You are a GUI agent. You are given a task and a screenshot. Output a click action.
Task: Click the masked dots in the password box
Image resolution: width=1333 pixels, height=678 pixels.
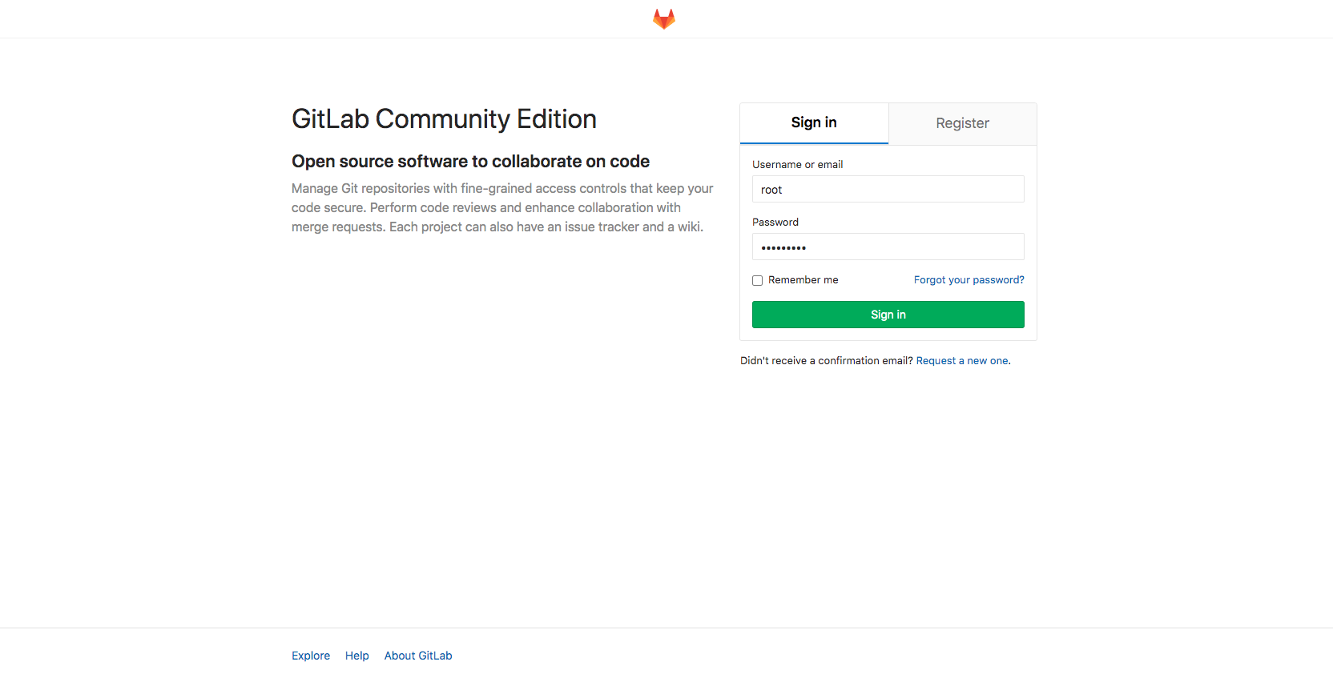783,248
